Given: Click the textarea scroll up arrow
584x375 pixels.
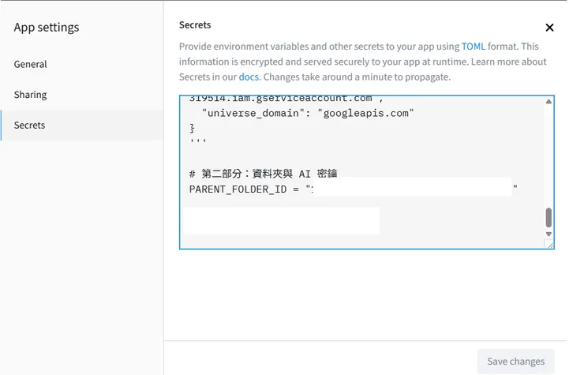Looking at the screenshot, I should pos(548,103).
